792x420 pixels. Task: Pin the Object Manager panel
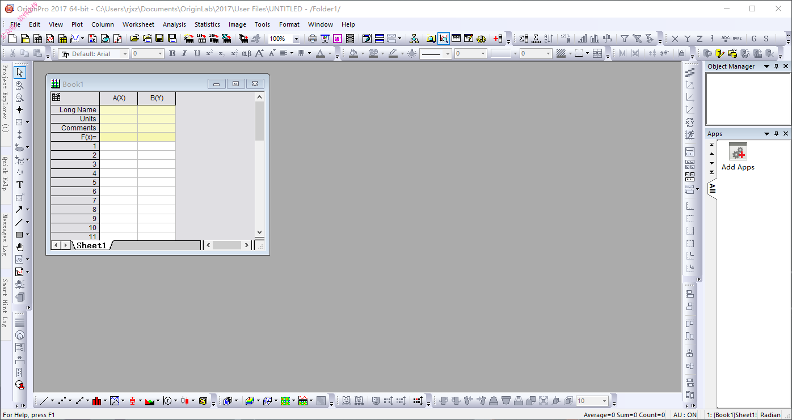(777, 66)
